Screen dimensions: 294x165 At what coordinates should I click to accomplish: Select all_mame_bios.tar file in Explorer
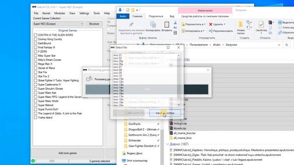click(x=185, y=133)
